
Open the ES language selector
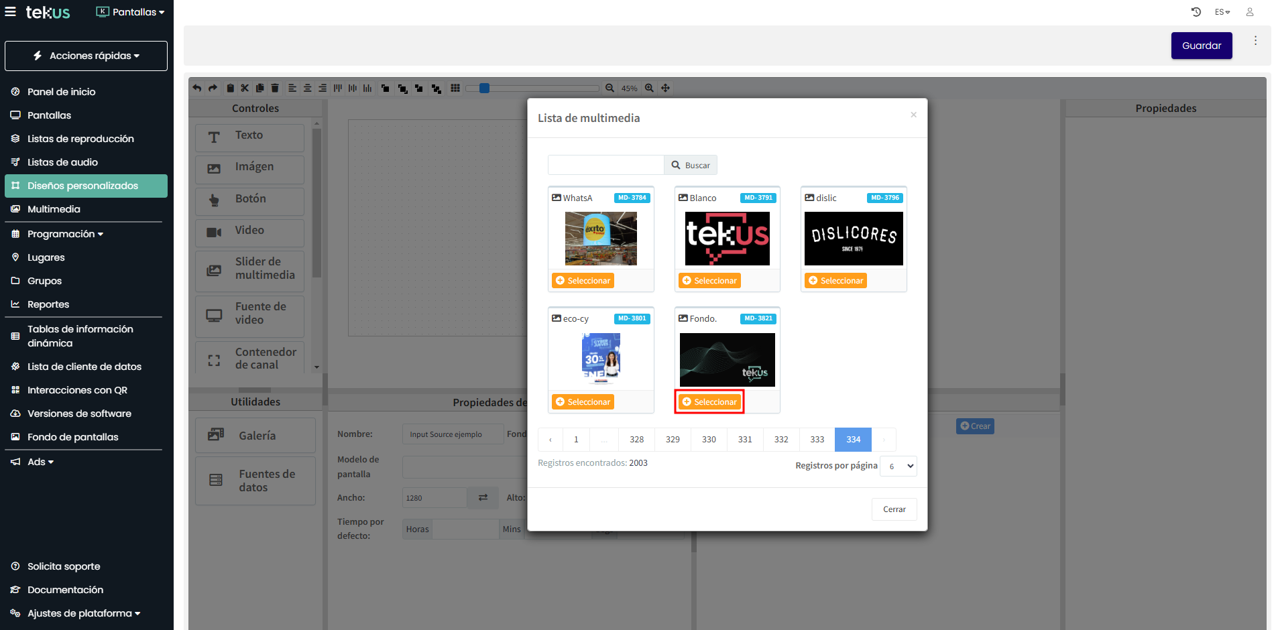1222,12
